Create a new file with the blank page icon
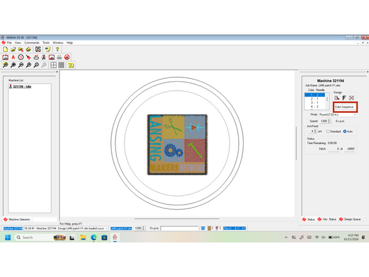The height and width of the screenshot is (277, 369). [x=5, y=49]
